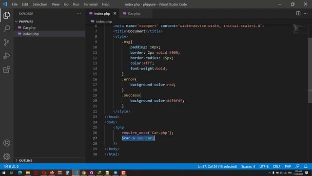
Task: Open the Selection menu
Action: pyautogui.click(x=40, y=4)
